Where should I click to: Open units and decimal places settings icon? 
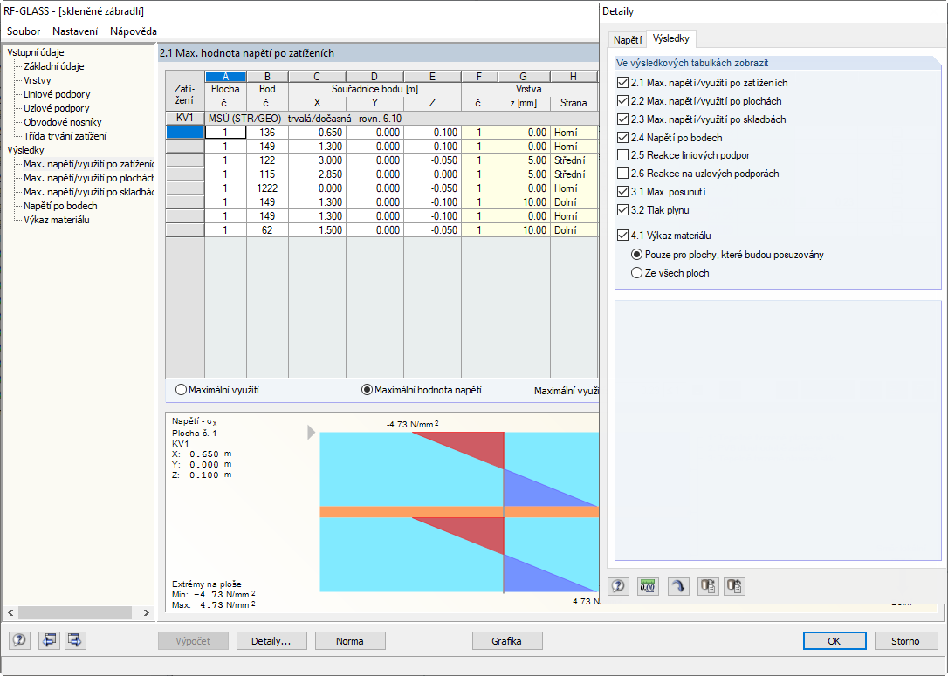tap(648, 586)
